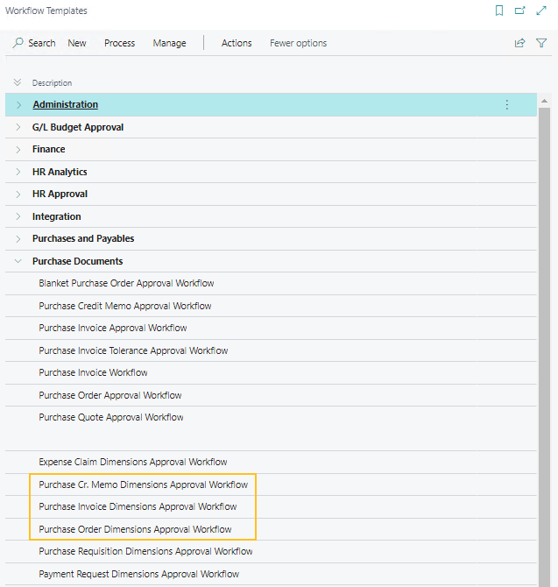
Task: Click the Share icon in toolbar
Action: point(520,43)
